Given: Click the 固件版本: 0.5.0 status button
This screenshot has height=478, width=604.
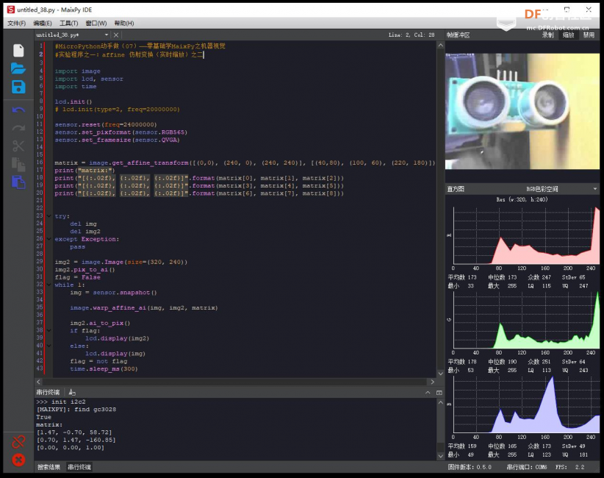Looking at the screenshot, I should point(470,467).
